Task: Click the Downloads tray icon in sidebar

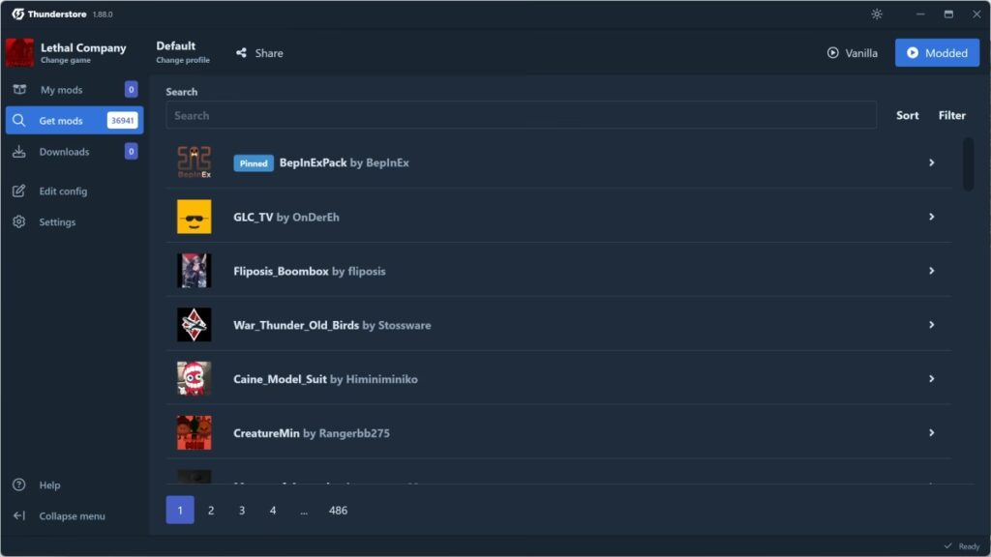Action: click(x=19, y=152)
